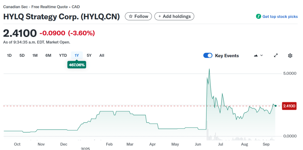Select the 1Y time range tab
Image resolution: width=303 pixels, height=150 pixels.
(x=77, y=56)
